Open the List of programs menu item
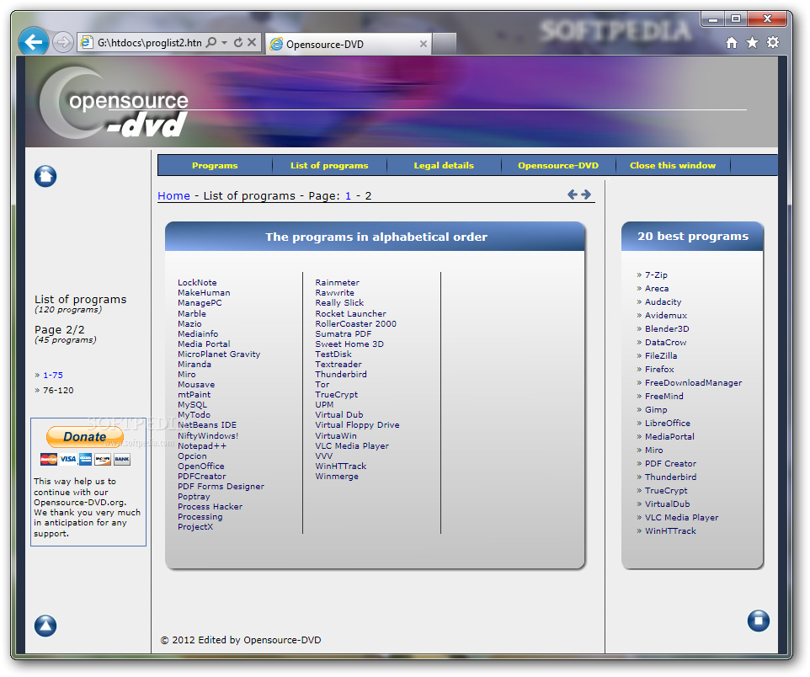The height and width of the screenshot is (677, 810). (x=329, y=165)
